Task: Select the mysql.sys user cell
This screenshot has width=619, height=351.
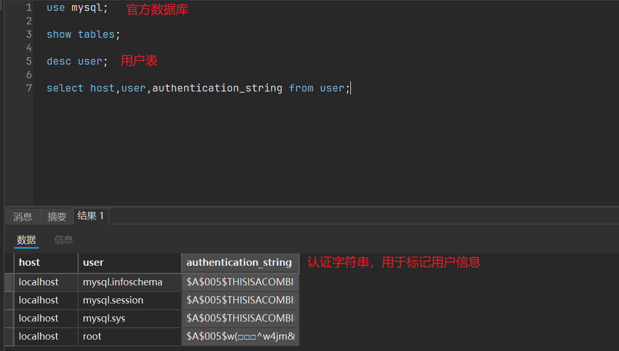Action: click(x=129, y=318)
